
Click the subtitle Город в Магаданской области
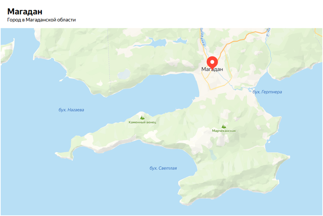pyautogui.click(x=41, y=20)
